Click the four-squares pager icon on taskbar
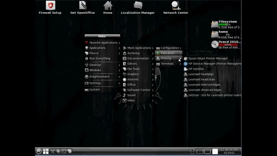This screenshot has height=156, width=277. pyautogui.click(x=46, y=151)
